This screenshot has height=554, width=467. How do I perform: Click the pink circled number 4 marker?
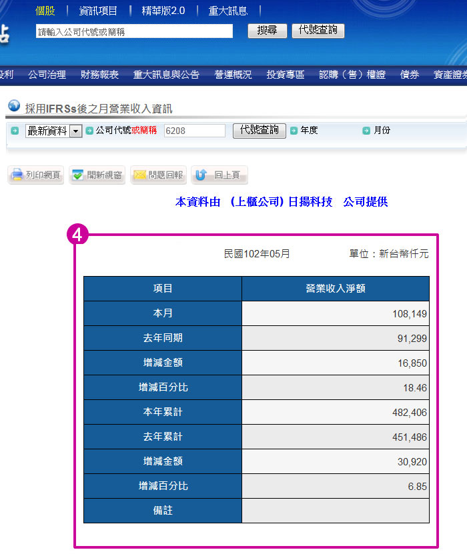77,235
